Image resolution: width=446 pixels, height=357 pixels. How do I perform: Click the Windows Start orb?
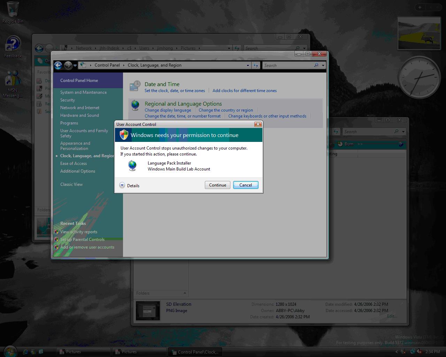pyautogui.click(x=9, y=351)
